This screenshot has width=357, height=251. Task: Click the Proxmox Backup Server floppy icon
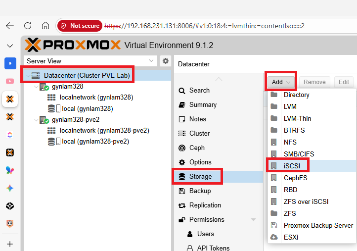click(274, 225)
